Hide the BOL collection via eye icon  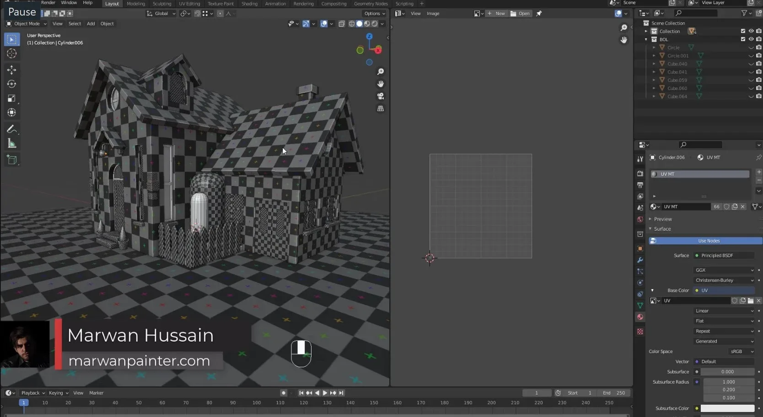pos(751,39)
